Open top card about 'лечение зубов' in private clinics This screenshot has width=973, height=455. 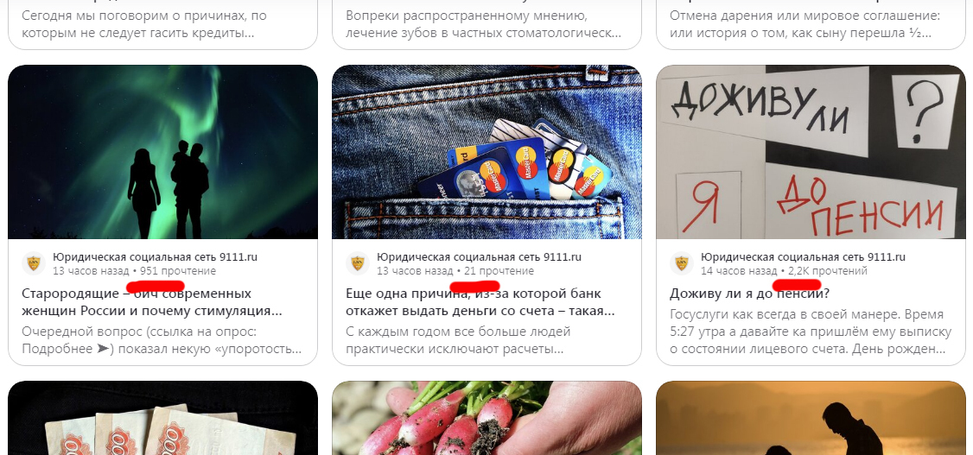point(487,25)
